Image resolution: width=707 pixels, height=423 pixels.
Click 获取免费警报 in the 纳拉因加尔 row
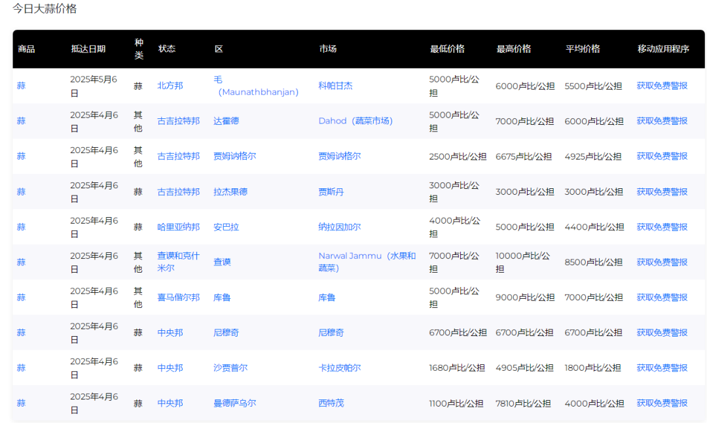(x=661, y=227)
